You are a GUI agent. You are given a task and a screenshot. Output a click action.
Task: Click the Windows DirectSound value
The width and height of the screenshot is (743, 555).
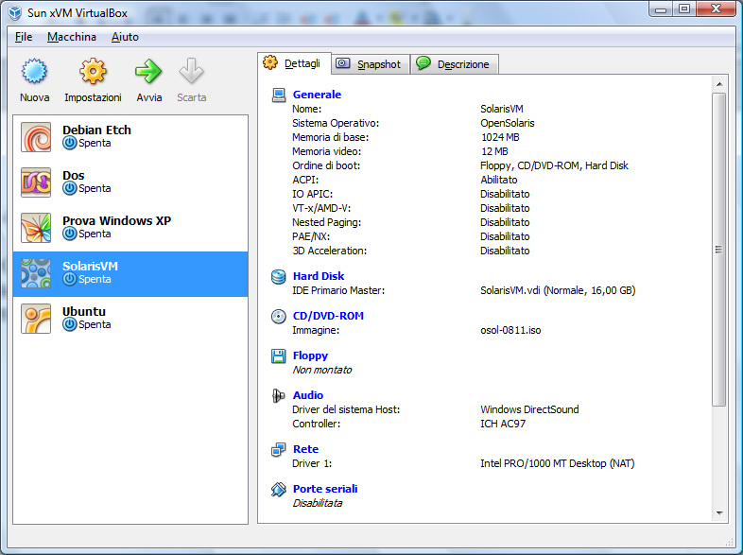(x=529, y=409)
